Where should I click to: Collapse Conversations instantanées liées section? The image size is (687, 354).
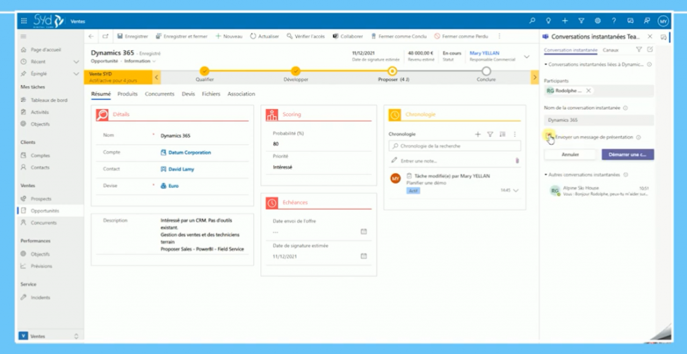pos(546,64)
